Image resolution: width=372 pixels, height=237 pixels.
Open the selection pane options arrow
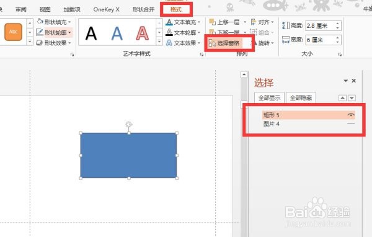coord(346,81)
